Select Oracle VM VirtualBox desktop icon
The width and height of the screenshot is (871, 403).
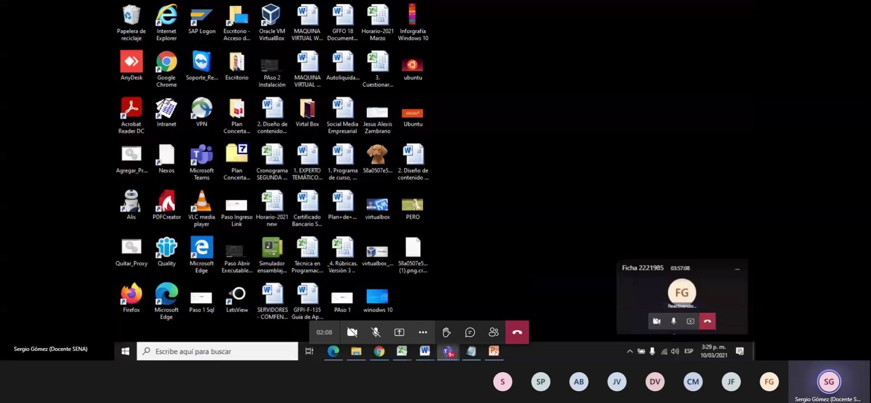pyautogui.click(x=271, y=22)
